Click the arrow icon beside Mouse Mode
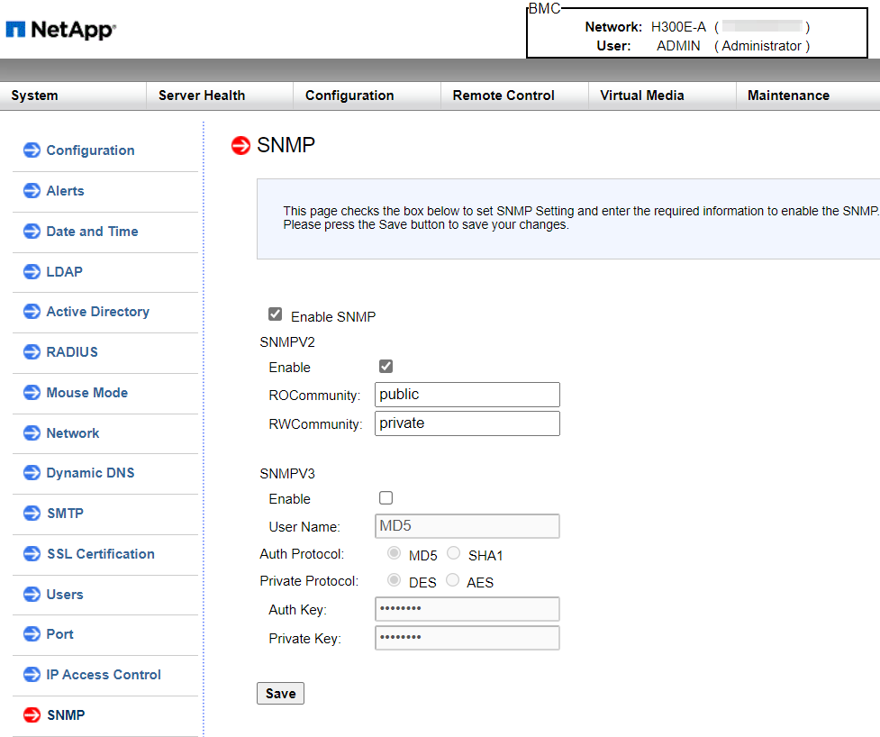The image size is (880, 737). tap(32, 392)
